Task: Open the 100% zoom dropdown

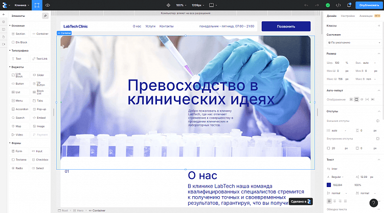Action: click(x=181, y=5)
